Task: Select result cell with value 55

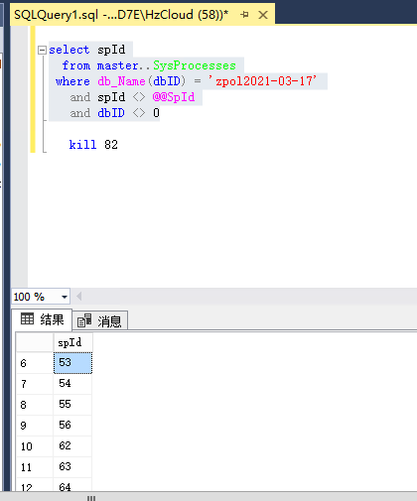Action: [x=72, y=405]
